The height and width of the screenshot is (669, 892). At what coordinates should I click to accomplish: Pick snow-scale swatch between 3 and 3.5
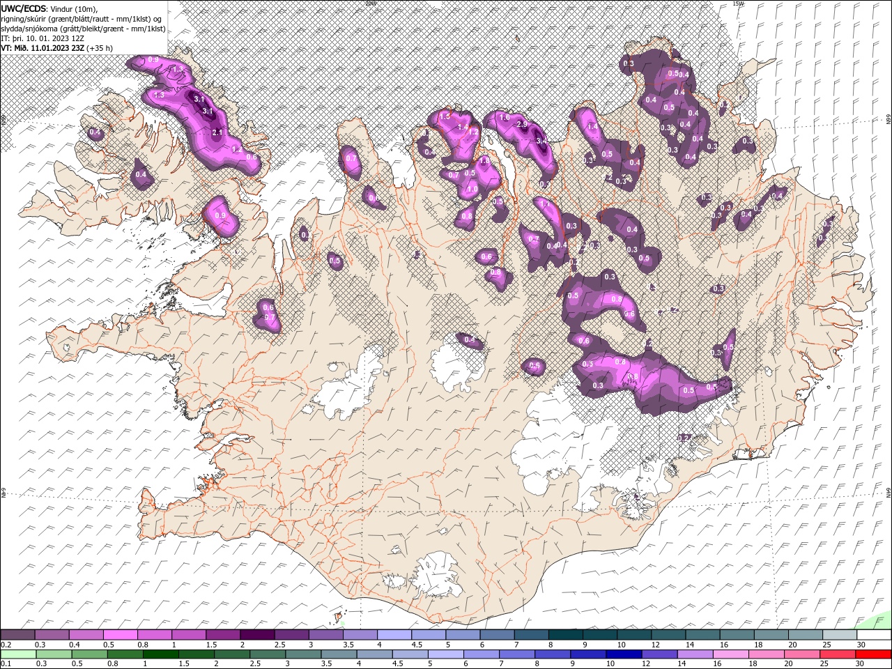326,635
